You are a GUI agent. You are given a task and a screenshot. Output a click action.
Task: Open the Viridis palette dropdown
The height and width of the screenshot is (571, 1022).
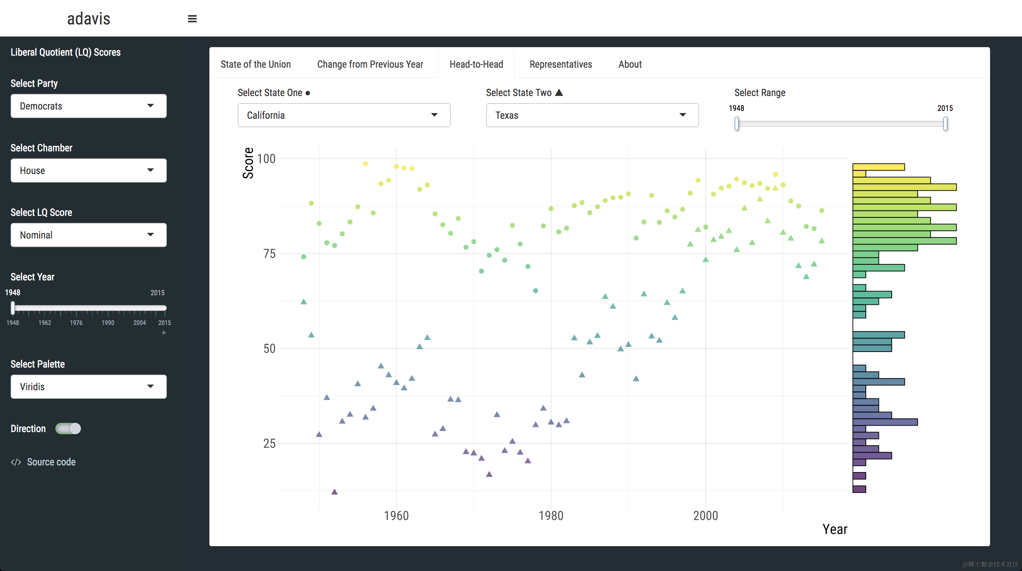(88, 386)
